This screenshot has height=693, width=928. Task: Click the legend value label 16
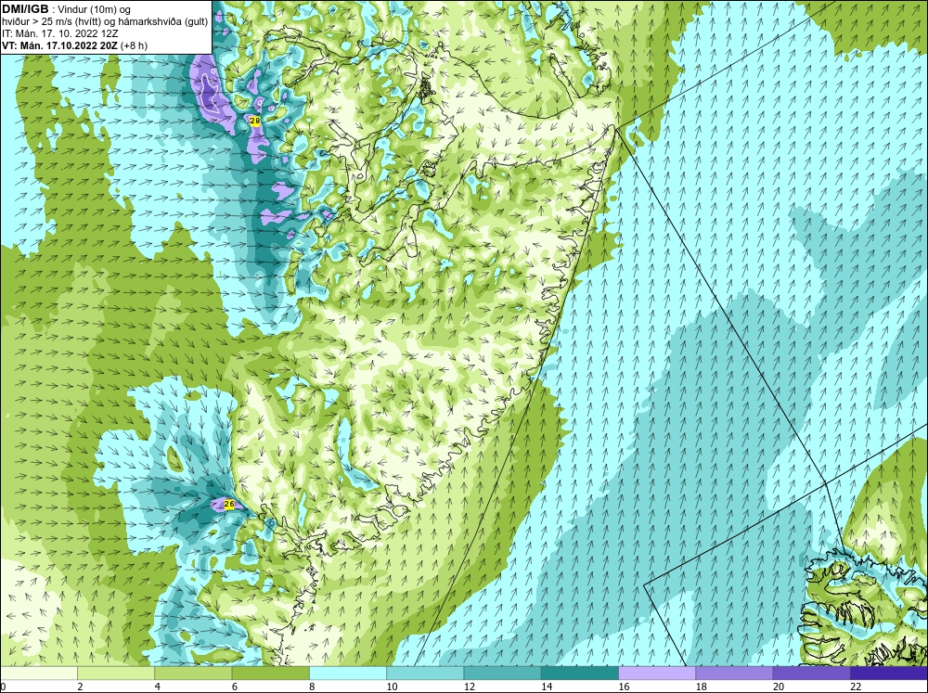click(x=624, y=687)
